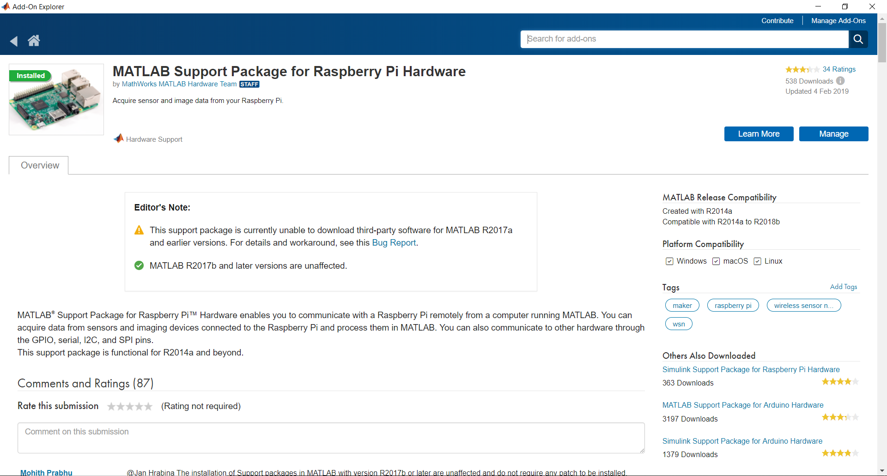Select the wsn tag
Screen dimensions: 887x476
tap(679, 324)
